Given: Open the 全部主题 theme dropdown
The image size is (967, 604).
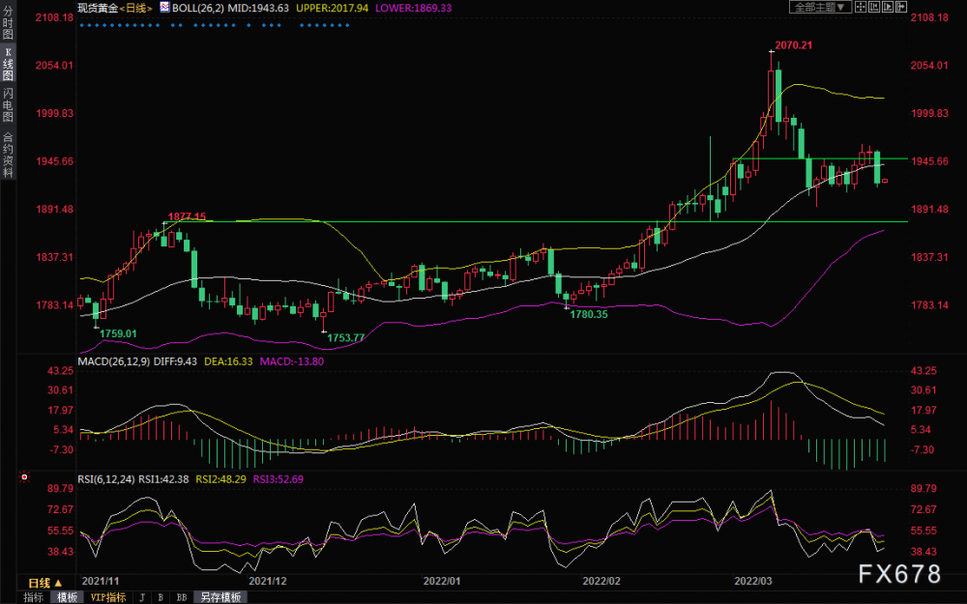Looking at the screenshot, I should tap(820, 7).
